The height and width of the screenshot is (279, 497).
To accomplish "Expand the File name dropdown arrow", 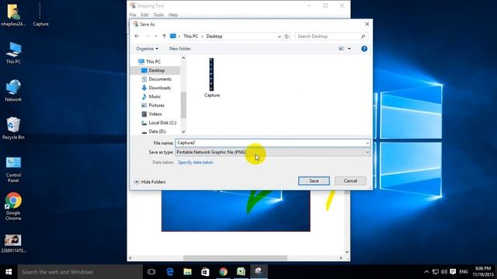I will (x=367, y=143).
